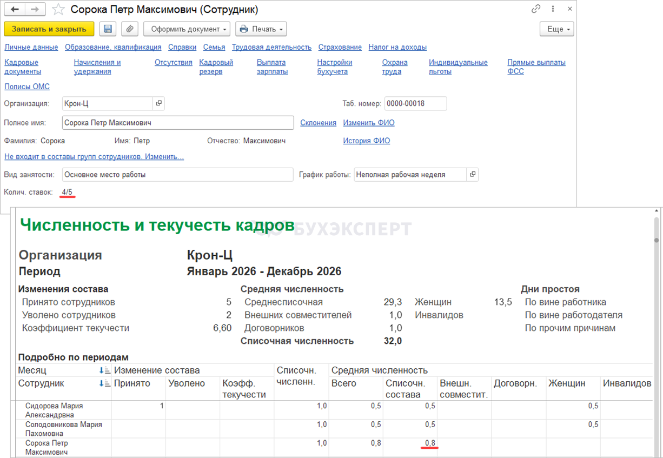Add employee card to favorites star

pos(59,10)
